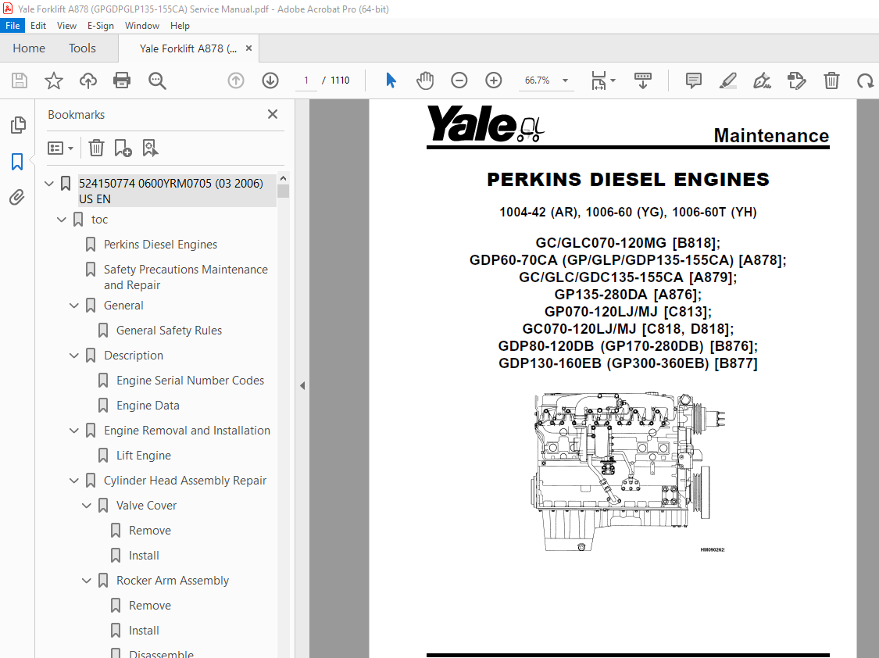Open the find text magnifier tool

coord(157,80)
